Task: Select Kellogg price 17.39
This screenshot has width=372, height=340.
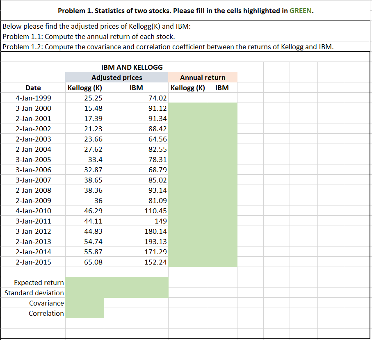Action: coord(85,118)
